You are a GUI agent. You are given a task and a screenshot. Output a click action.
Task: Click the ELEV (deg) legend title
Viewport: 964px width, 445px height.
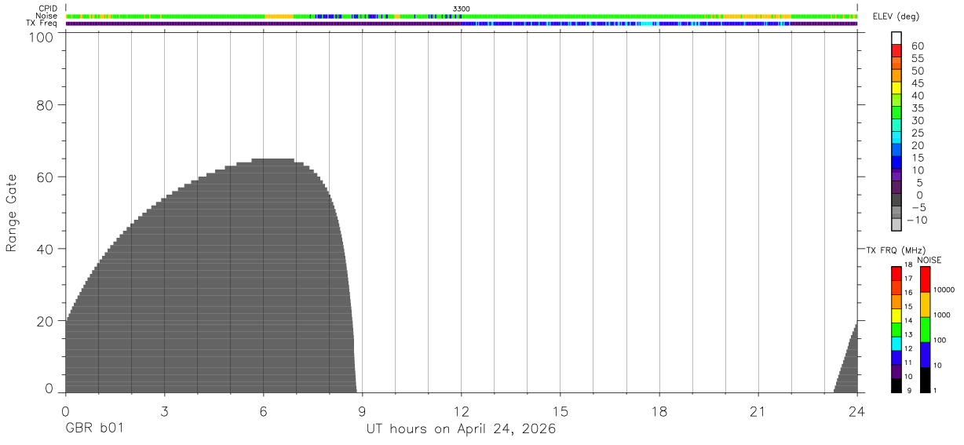point(896,16)
